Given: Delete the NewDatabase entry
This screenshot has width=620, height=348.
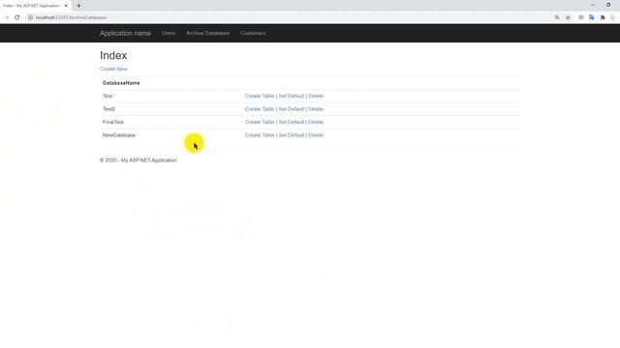Looking at the screenshot, I should 316,135.
